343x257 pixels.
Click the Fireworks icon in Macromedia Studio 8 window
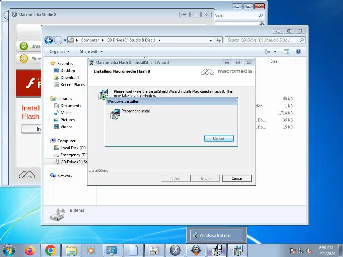[x=24, y=59]
